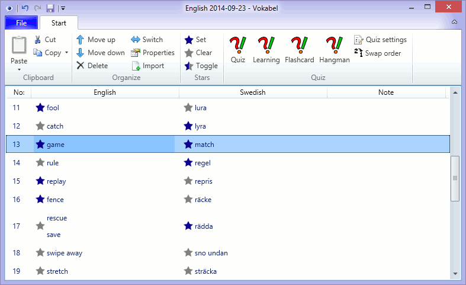466x285 pixels.
Task: Toggle star next to swipe away
Action: [40, 253]
